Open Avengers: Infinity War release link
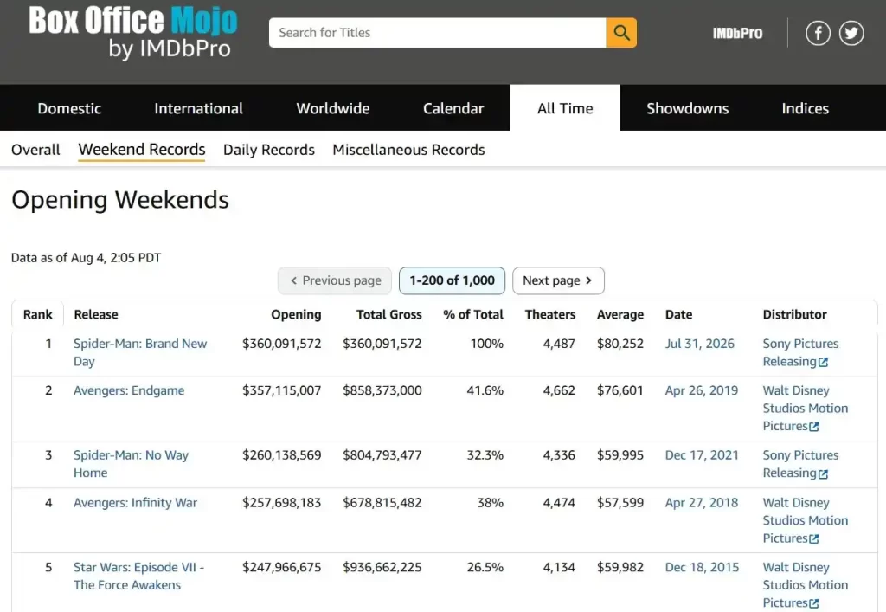The image size is (886, 612). point(135,502)
